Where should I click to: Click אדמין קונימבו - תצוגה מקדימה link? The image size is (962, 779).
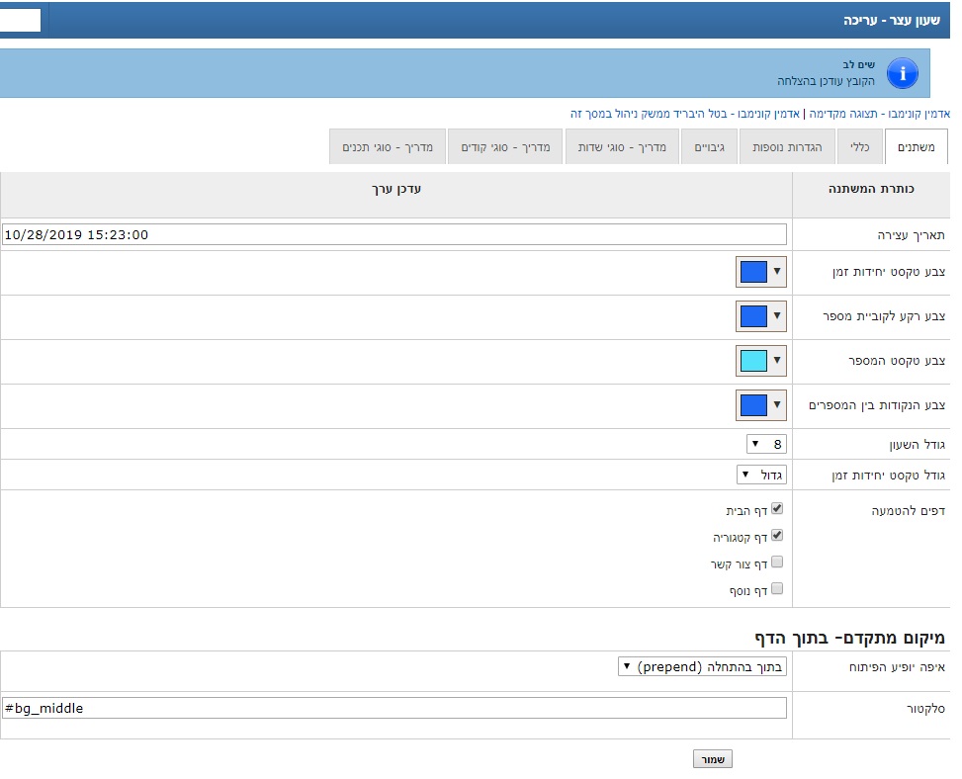click(879, 114)
